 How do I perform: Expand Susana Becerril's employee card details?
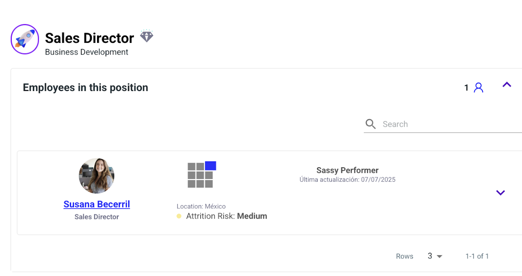click(x=500, y=193)
